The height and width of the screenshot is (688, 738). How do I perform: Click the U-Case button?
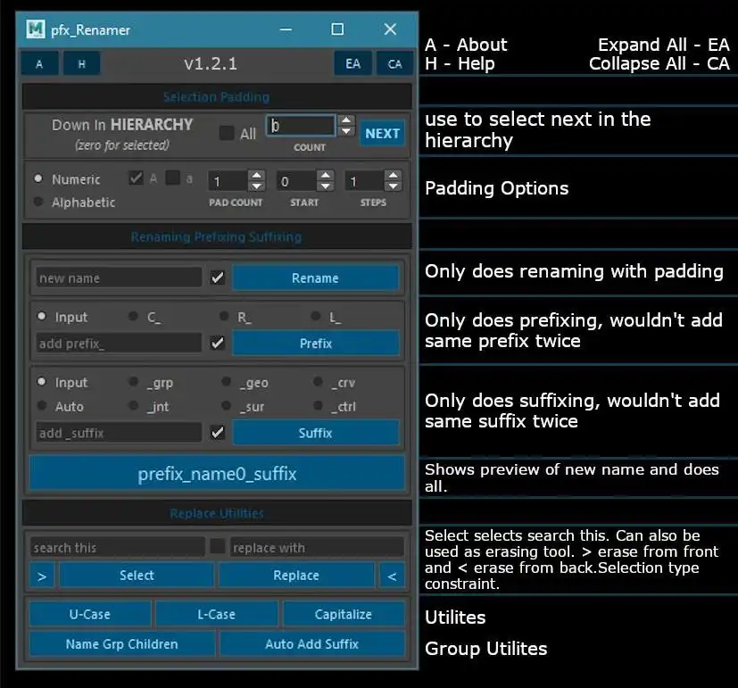tap(90, 614)
